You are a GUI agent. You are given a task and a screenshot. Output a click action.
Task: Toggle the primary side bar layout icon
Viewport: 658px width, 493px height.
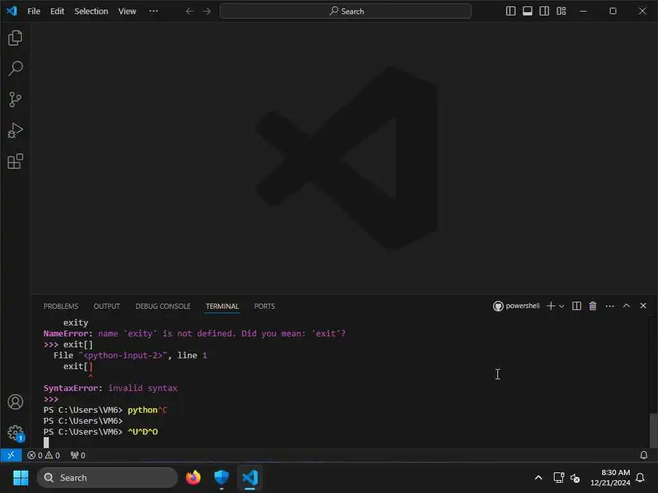tap(511, 12)
